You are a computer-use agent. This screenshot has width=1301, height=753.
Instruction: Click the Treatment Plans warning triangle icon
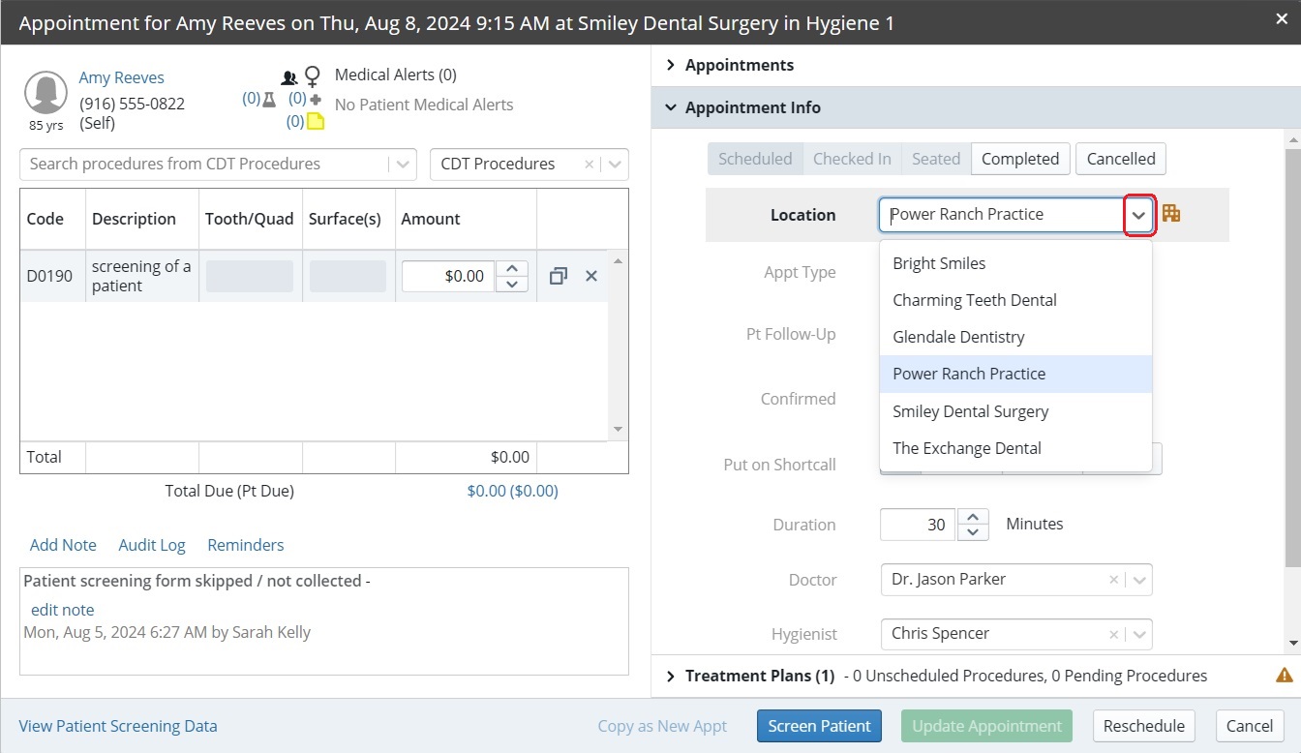pyautogui.click(x=1284, y=676)
